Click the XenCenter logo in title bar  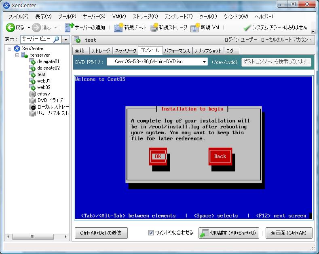pos(6,6)
